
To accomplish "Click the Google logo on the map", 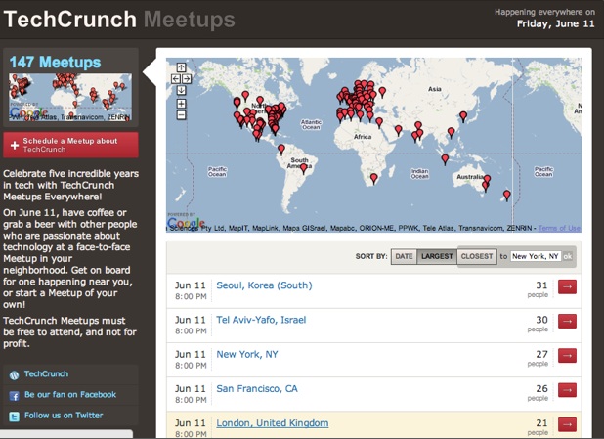I will tap(186, 222).
